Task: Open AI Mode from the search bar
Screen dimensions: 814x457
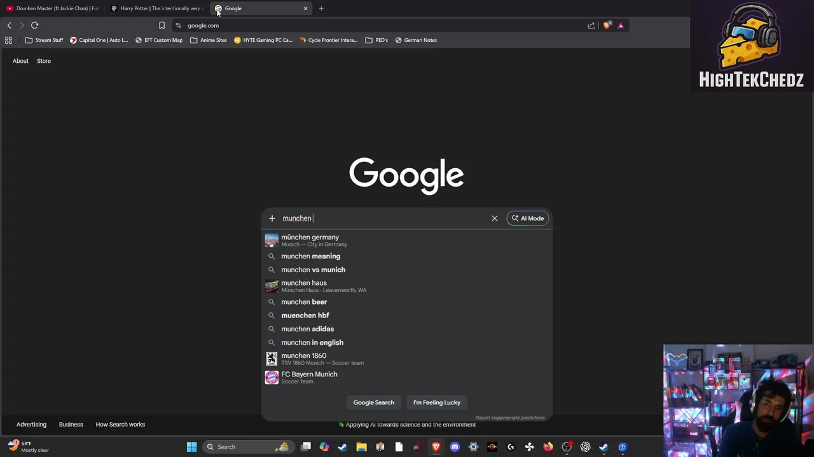Action: coord(528,218)
